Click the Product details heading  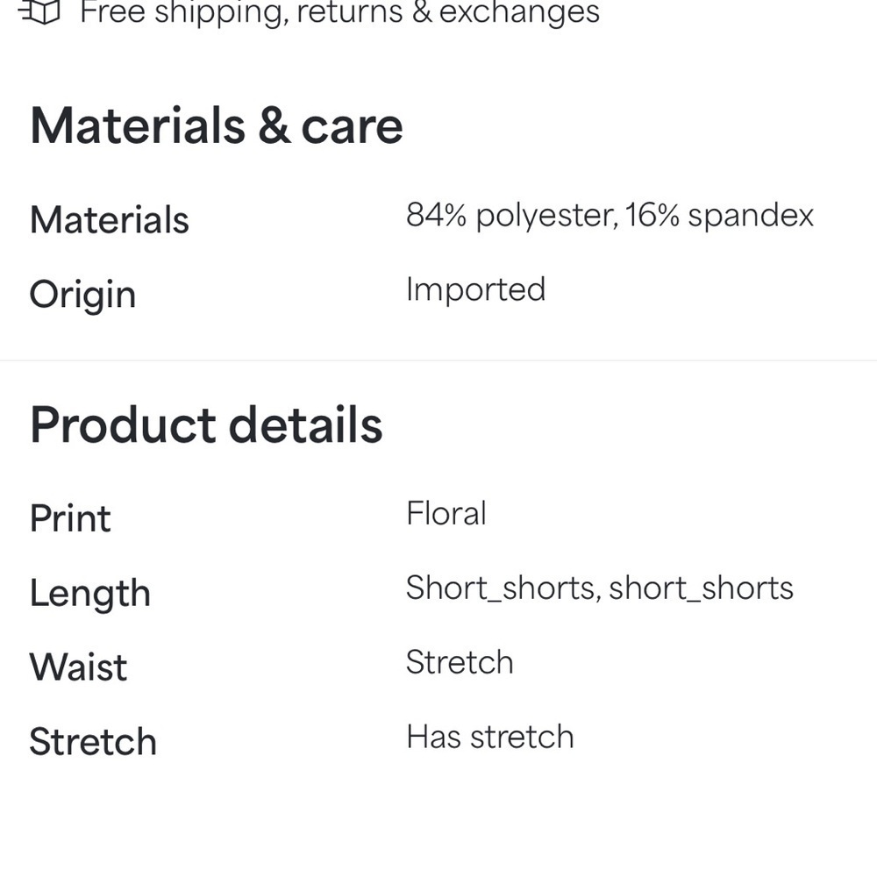click(x=206, y=425)
